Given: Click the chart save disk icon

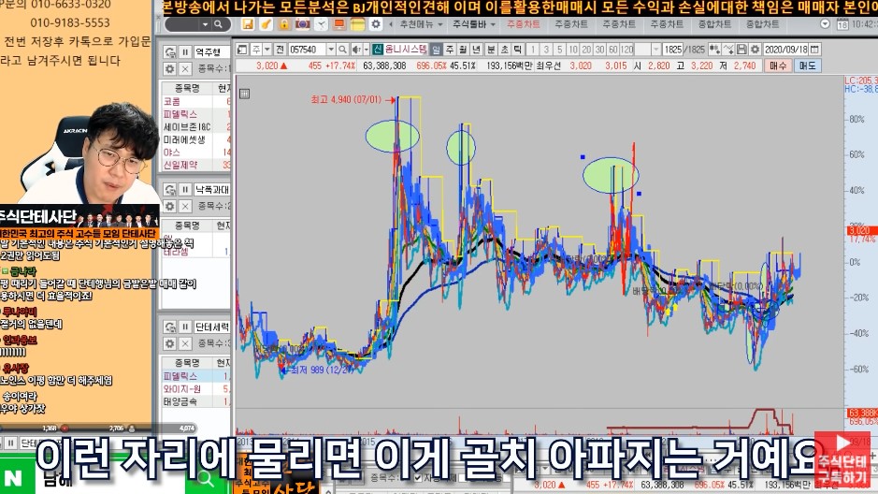Looking at the screenshot, I should coord(741,50).
